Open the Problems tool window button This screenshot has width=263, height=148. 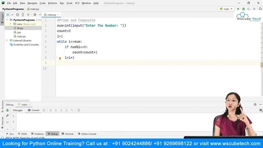pyautogui.click(x=37, y=134)
